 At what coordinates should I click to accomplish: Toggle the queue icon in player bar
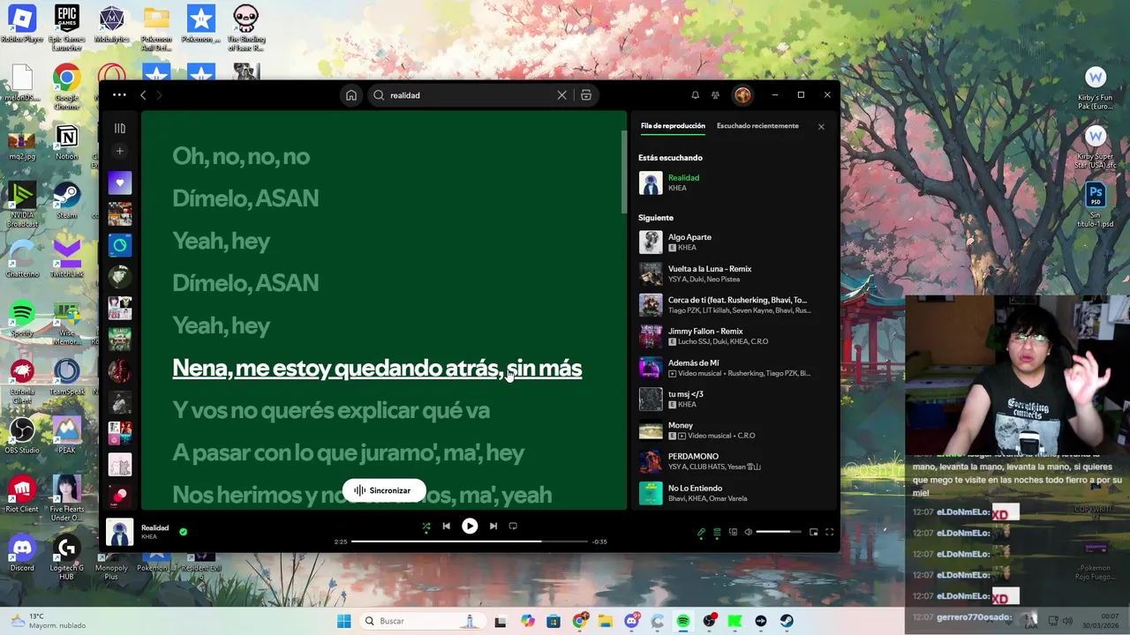[717, 533]
